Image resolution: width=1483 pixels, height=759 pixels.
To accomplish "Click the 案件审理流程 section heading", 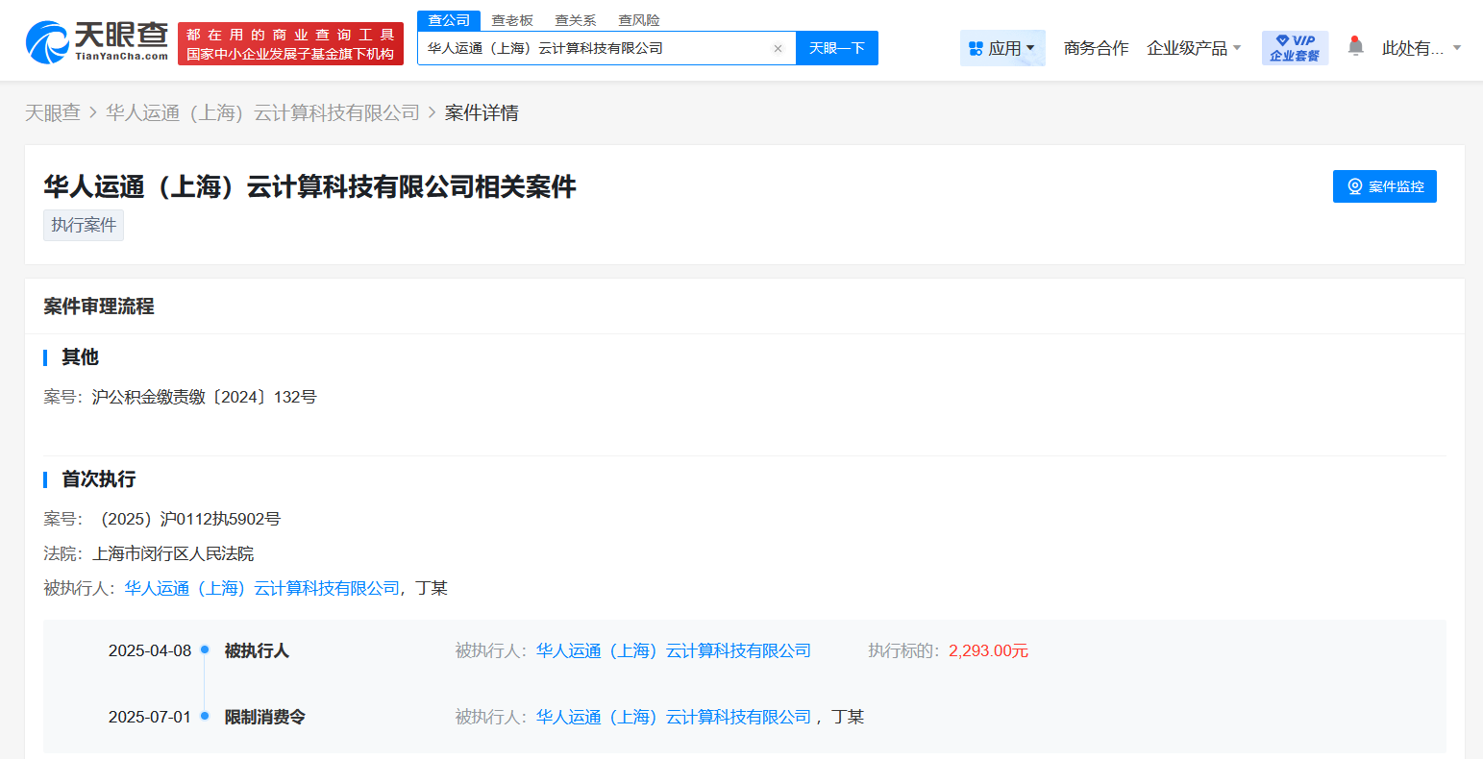I will click(99, 306).
